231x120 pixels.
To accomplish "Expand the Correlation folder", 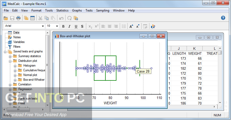I will pos(10,85).
